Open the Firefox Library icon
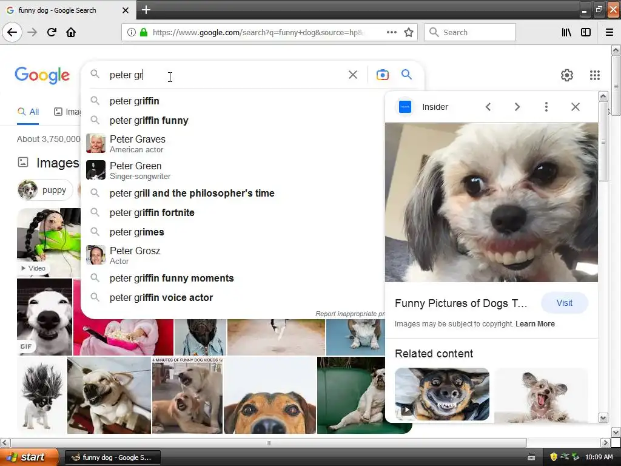The image size is (621, 466). [566, 32]
